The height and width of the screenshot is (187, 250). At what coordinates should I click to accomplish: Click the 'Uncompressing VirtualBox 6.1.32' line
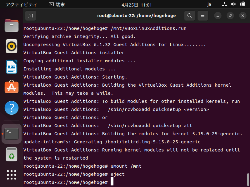coord(115,45)
